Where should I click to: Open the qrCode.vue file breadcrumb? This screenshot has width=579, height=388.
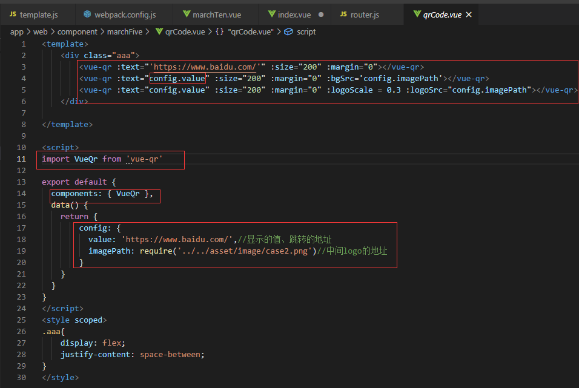coord(185,32)
